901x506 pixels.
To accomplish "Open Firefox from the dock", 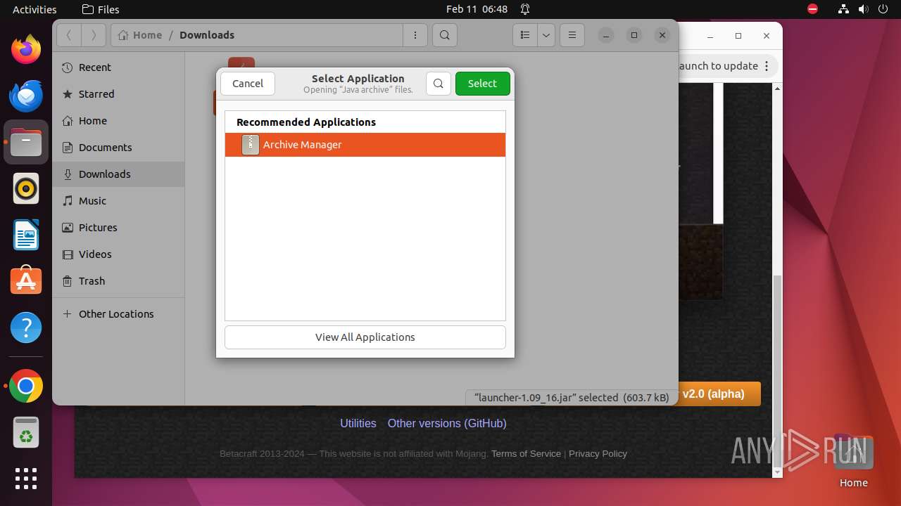I will pyautogui.click(x=26, y=50).
